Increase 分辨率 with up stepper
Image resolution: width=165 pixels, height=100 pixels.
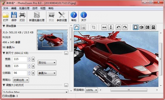coord(29,72)
